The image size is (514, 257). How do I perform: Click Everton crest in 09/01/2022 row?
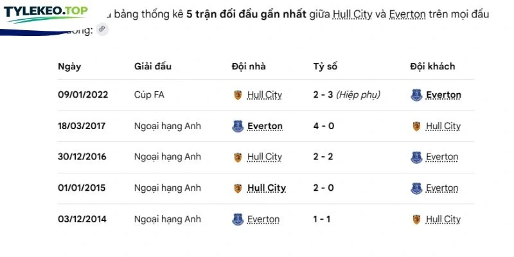click(416, 95)
